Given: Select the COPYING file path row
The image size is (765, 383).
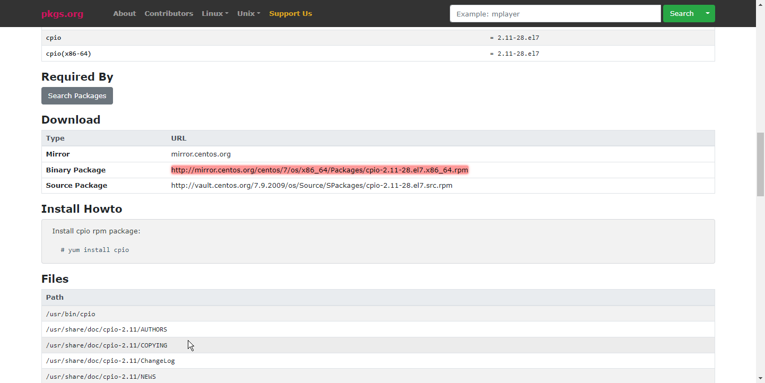Looking at the screenshot, I should click(106, 345).
